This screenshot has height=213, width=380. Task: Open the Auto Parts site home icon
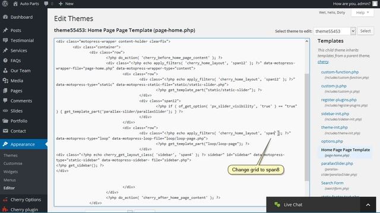[x=15, y=4]
